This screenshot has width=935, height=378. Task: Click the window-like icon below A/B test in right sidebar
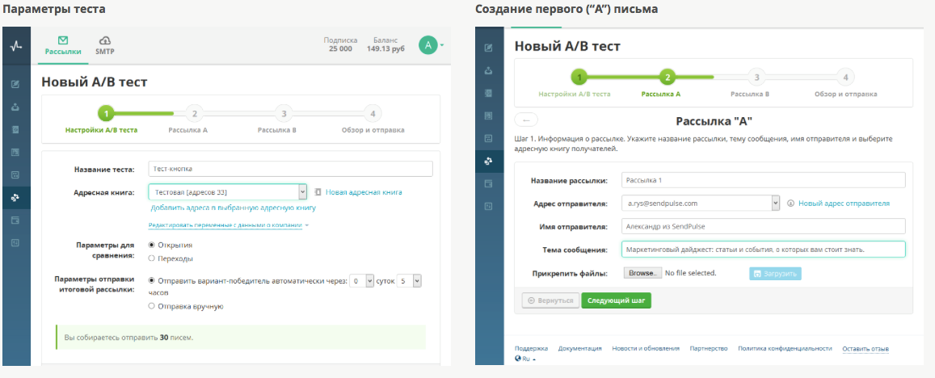(x=488, y=183)
